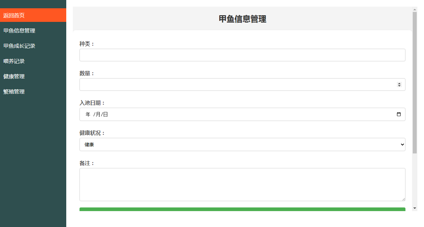
Task: Click the increment arrow in 数量 field
Action: point(399,84)
